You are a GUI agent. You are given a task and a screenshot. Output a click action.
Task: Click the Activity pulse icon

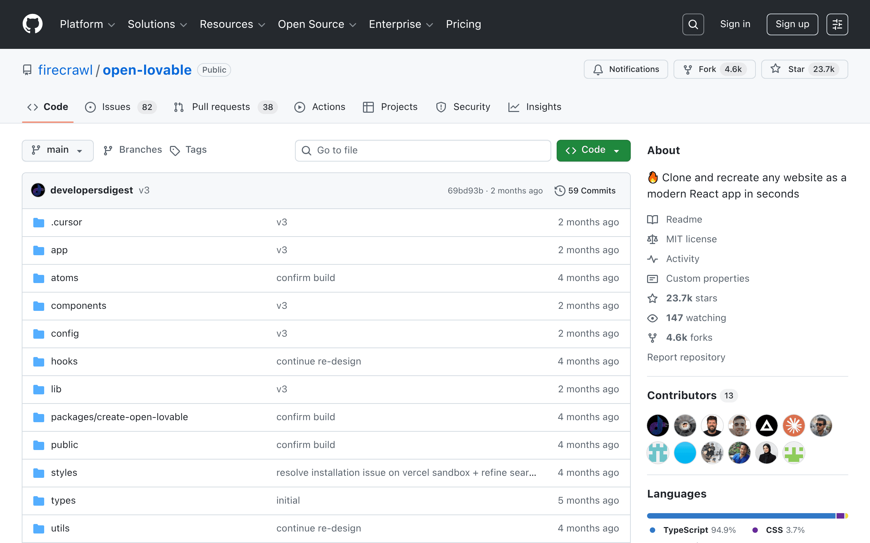[x=652, y=259]
